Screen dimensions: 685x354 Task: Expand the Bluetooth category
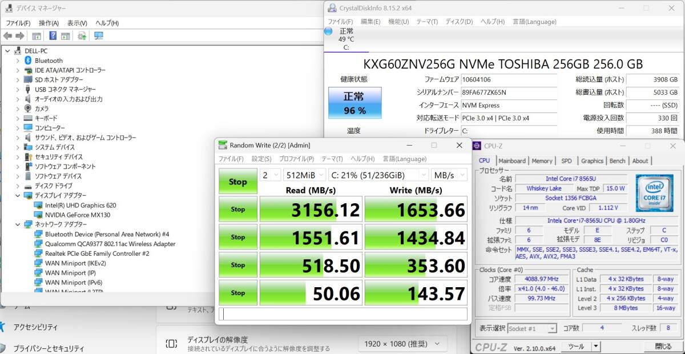click(18, 61)
